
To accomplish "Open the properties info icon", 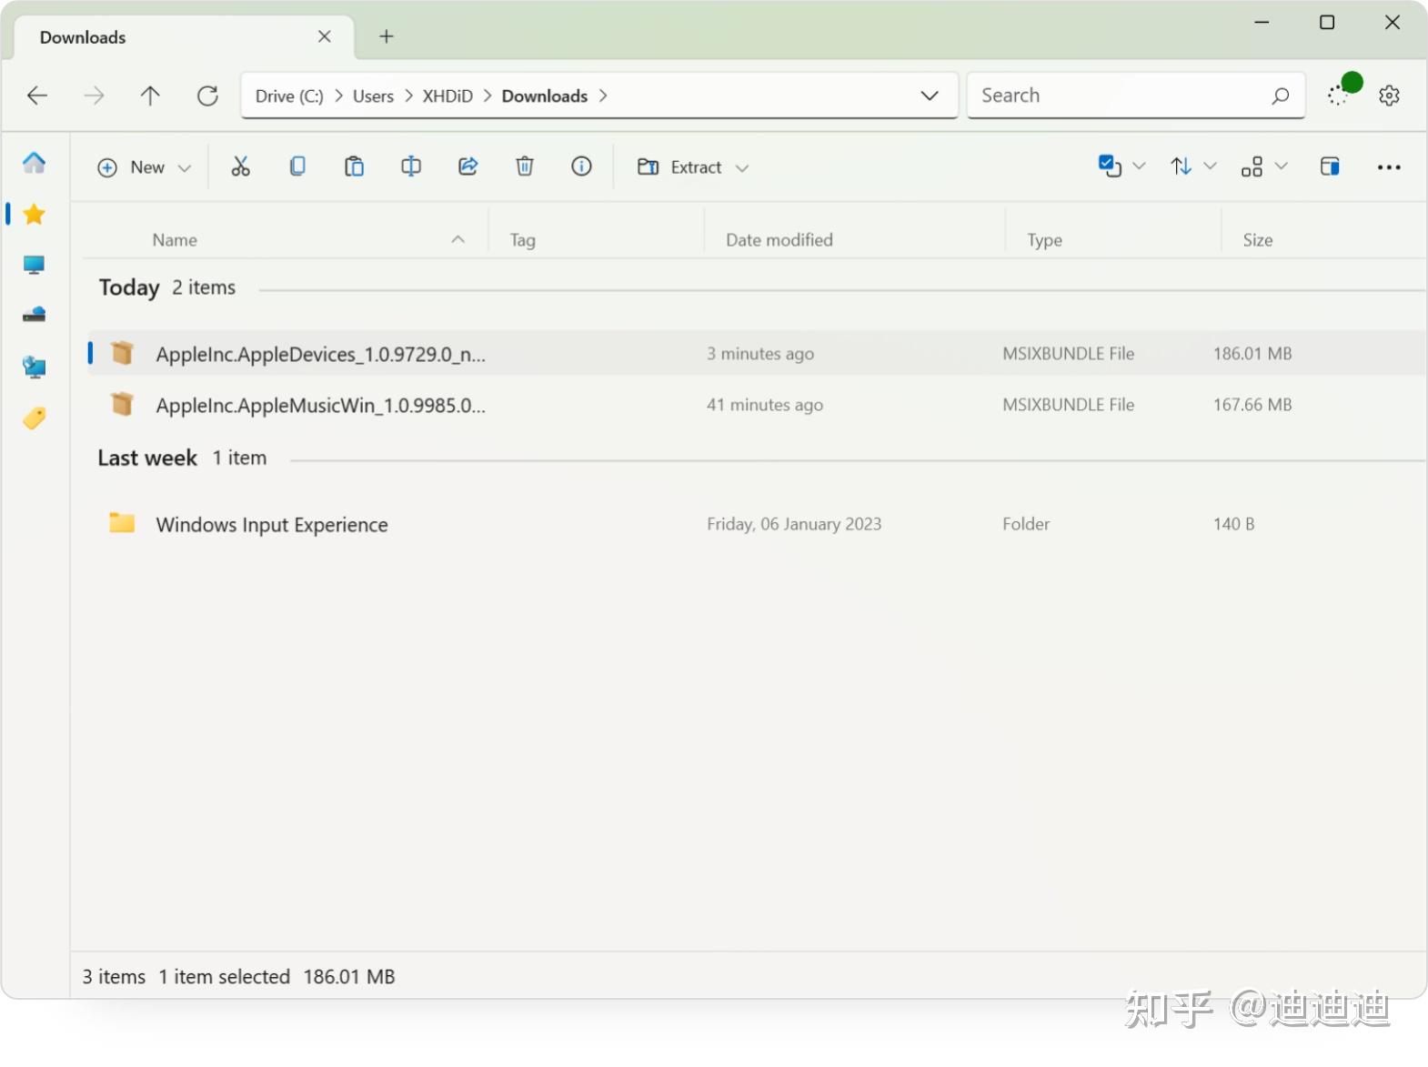I will coord(581,166).
